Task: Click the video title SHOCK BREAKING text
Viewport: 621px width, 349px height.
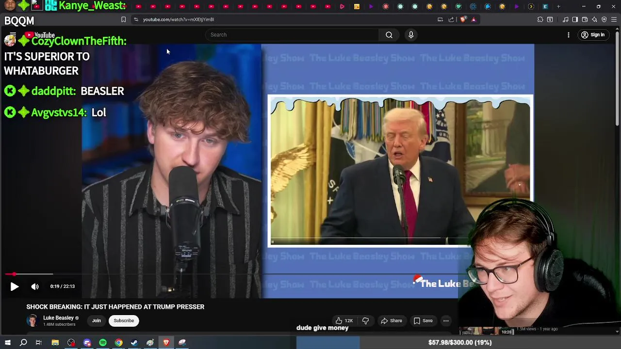Action: click(115, 307)
